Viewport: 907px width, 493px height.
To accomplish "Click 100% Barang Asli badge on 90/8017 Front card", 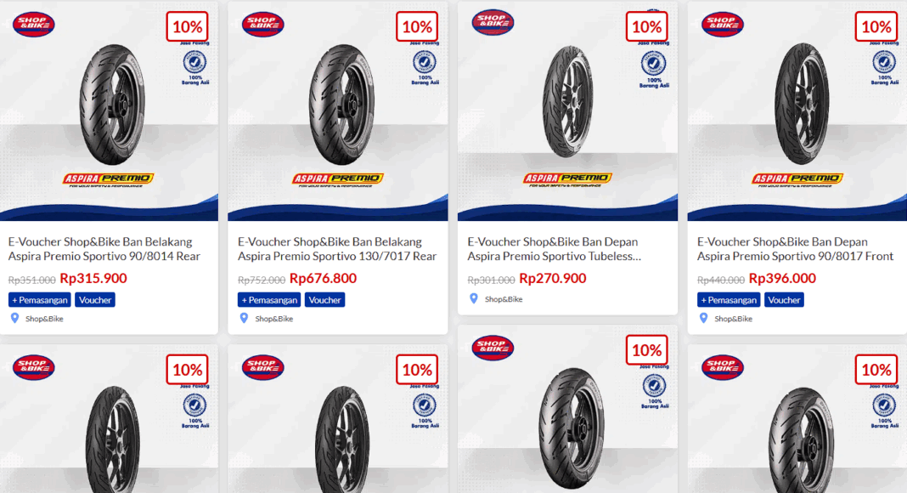I will coord(884,68).
